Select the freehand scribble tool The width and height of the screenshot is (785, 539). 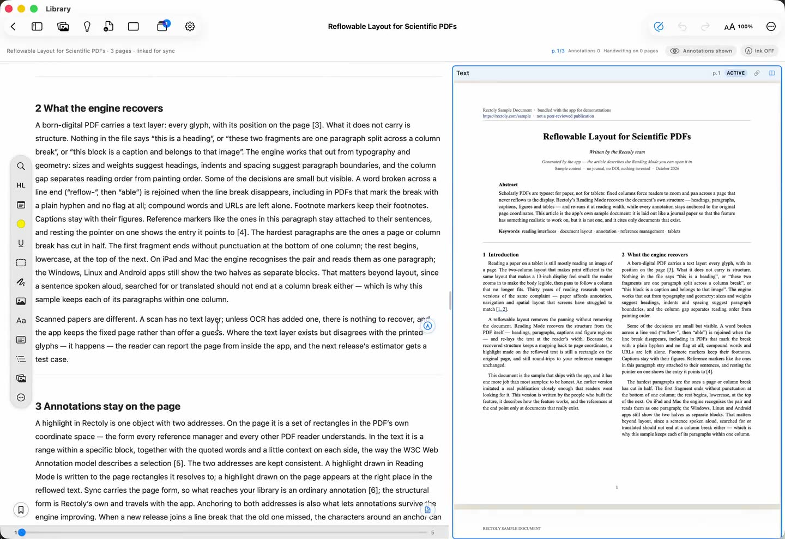click(x=21, y=282)
